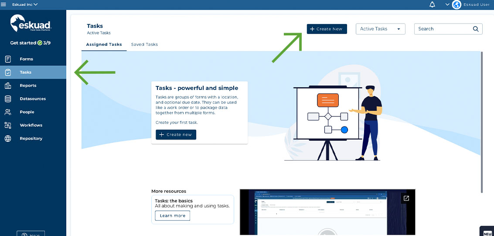Image resolution: width=494 pixels, height=236 pixels.
Task: Click the top Create New button
Action: [327, 29]
